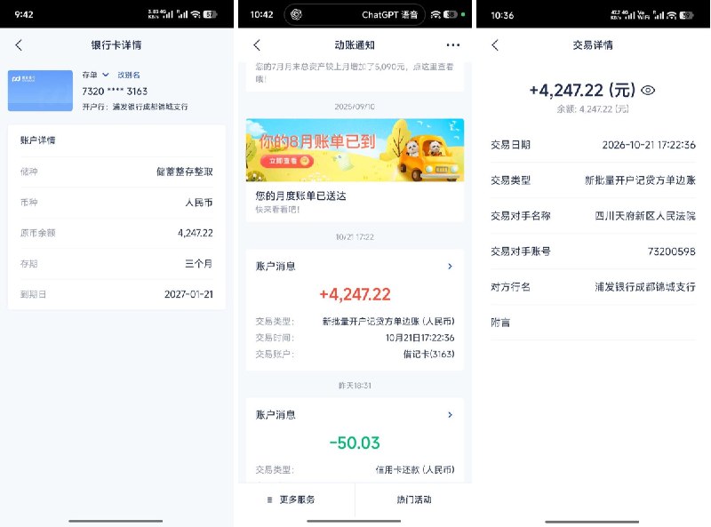The image size is (711, 527).
Task: Tap the 对方行名 value 浦发银行成都锦城支行
Action: tap(645, 287)
